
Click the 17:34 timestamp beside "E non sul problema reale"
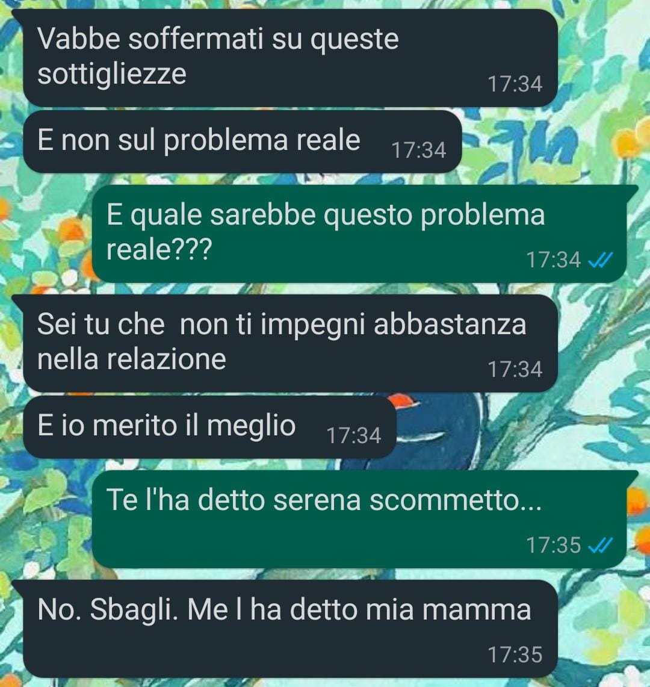419,151
